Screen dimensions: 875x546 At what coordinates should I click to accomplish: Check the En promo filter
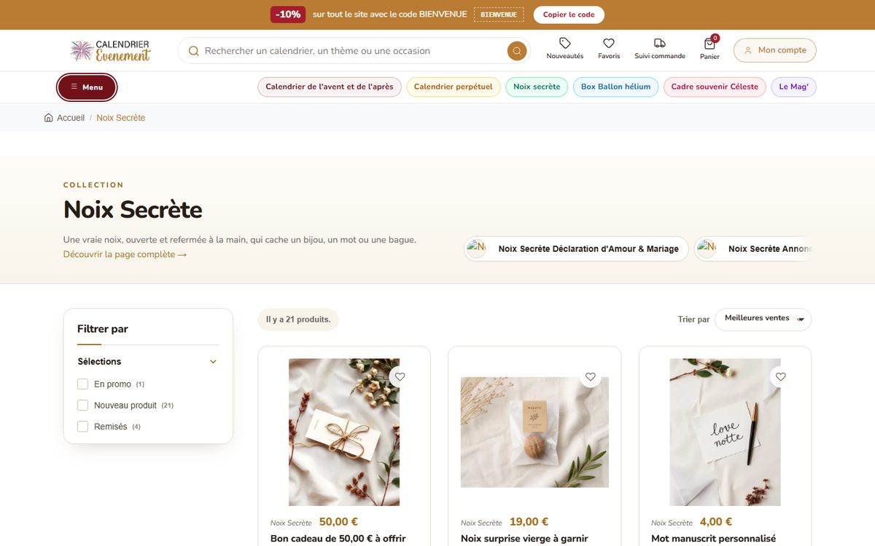click(82, 384)
